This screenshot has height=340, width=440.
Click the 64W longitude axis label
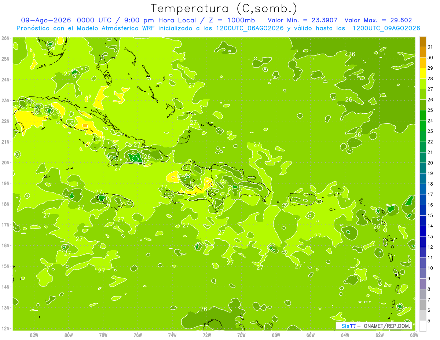(x=345, y=335)
